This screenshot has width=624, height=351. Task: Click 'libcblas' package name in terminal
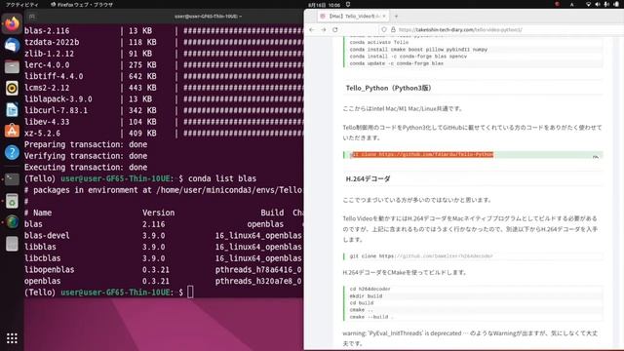pos(42,258)
